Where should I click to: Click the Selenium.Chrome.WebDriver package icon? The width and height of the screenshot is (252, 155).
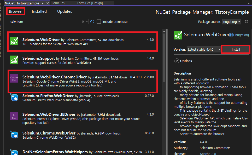tap(14, 134)
